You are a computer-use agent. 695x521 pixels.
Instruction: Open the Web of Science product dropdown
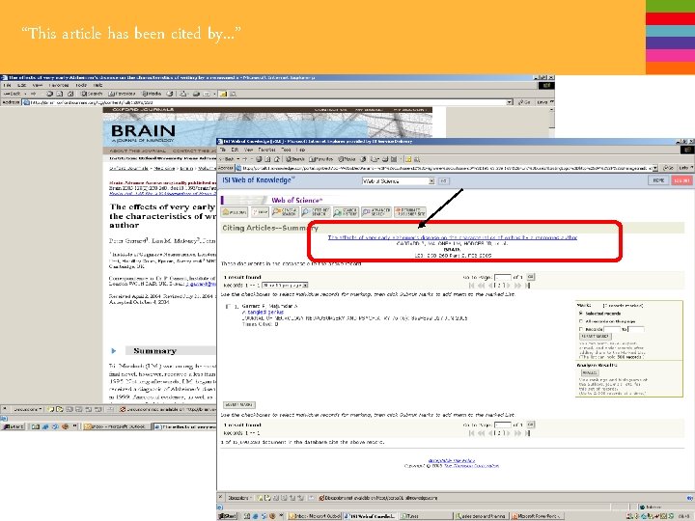click(x=398, y=181)
